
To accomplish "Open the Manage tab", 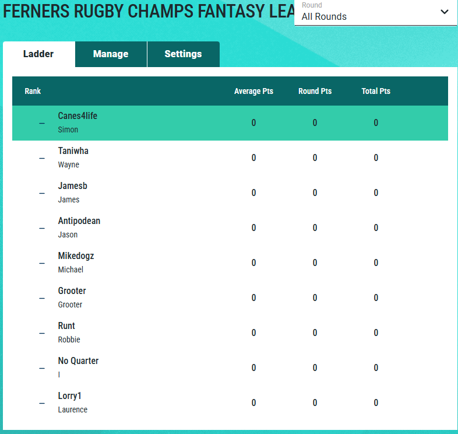I will click(x=111, y=54).
